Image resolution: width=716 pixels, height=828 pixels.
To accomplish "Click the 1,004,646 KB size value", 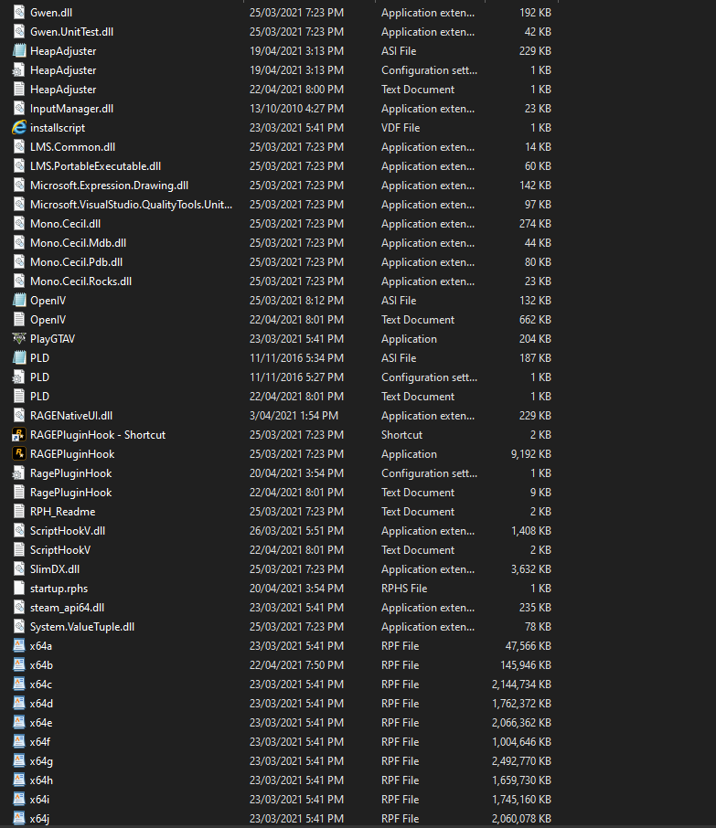I will click(521, 742).
